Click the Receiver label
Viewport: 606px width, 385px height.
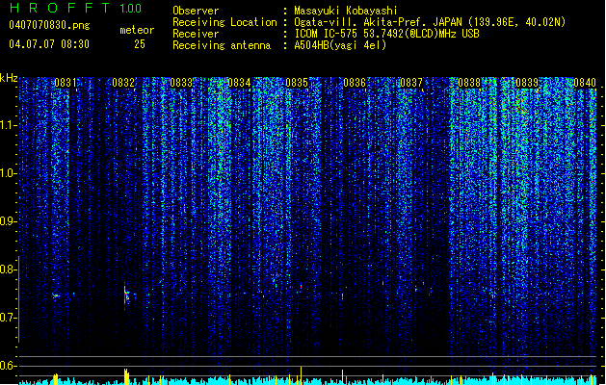(196, 34)
